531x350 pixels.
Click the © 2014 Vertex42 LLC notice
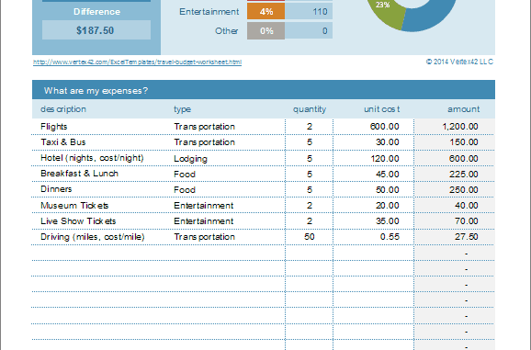pos(459,62)
